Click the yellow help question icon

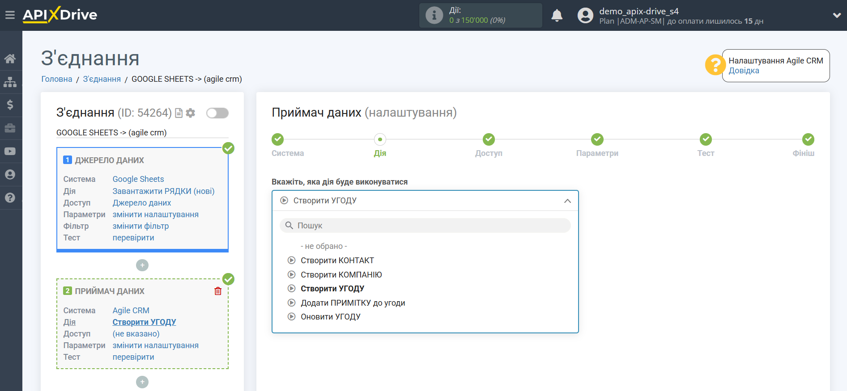click(x=715, y=65)
